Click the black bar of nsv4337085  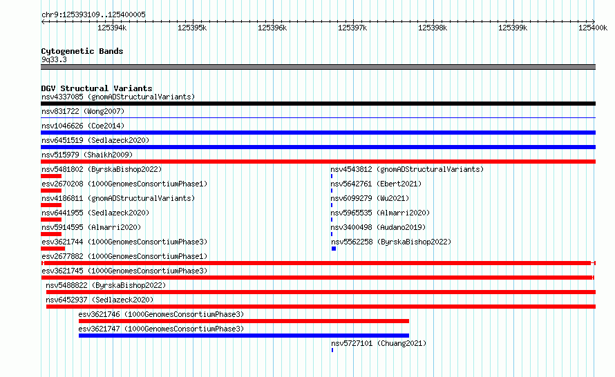(318, 104)
